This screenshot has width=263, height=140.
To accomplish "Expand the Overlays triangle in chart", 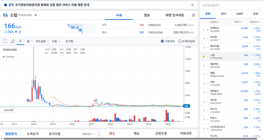I will 4,57.
